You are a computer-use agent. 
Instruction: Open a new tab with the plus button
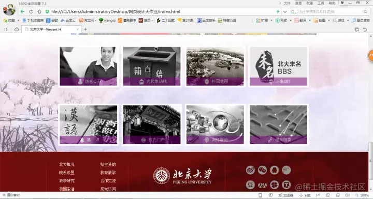[x=85, y=29]
